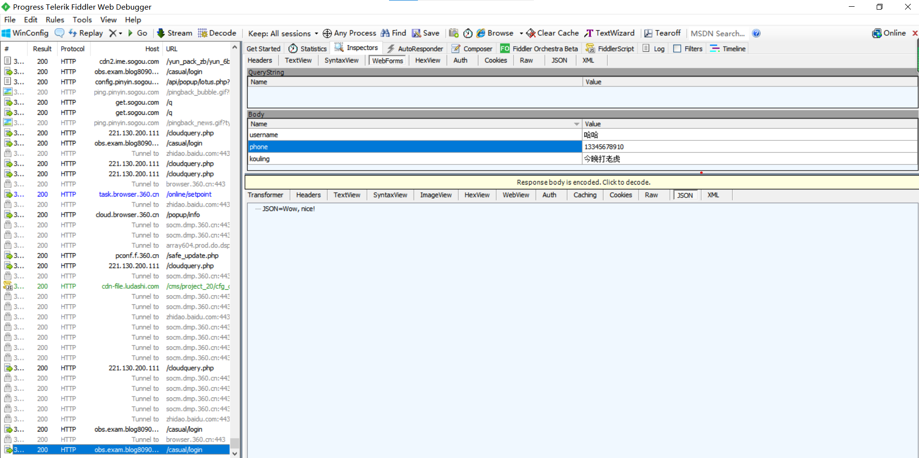This screenshot has height=458, width=919.
Task: Launch Browse in the toolbar
Action: 495,33
